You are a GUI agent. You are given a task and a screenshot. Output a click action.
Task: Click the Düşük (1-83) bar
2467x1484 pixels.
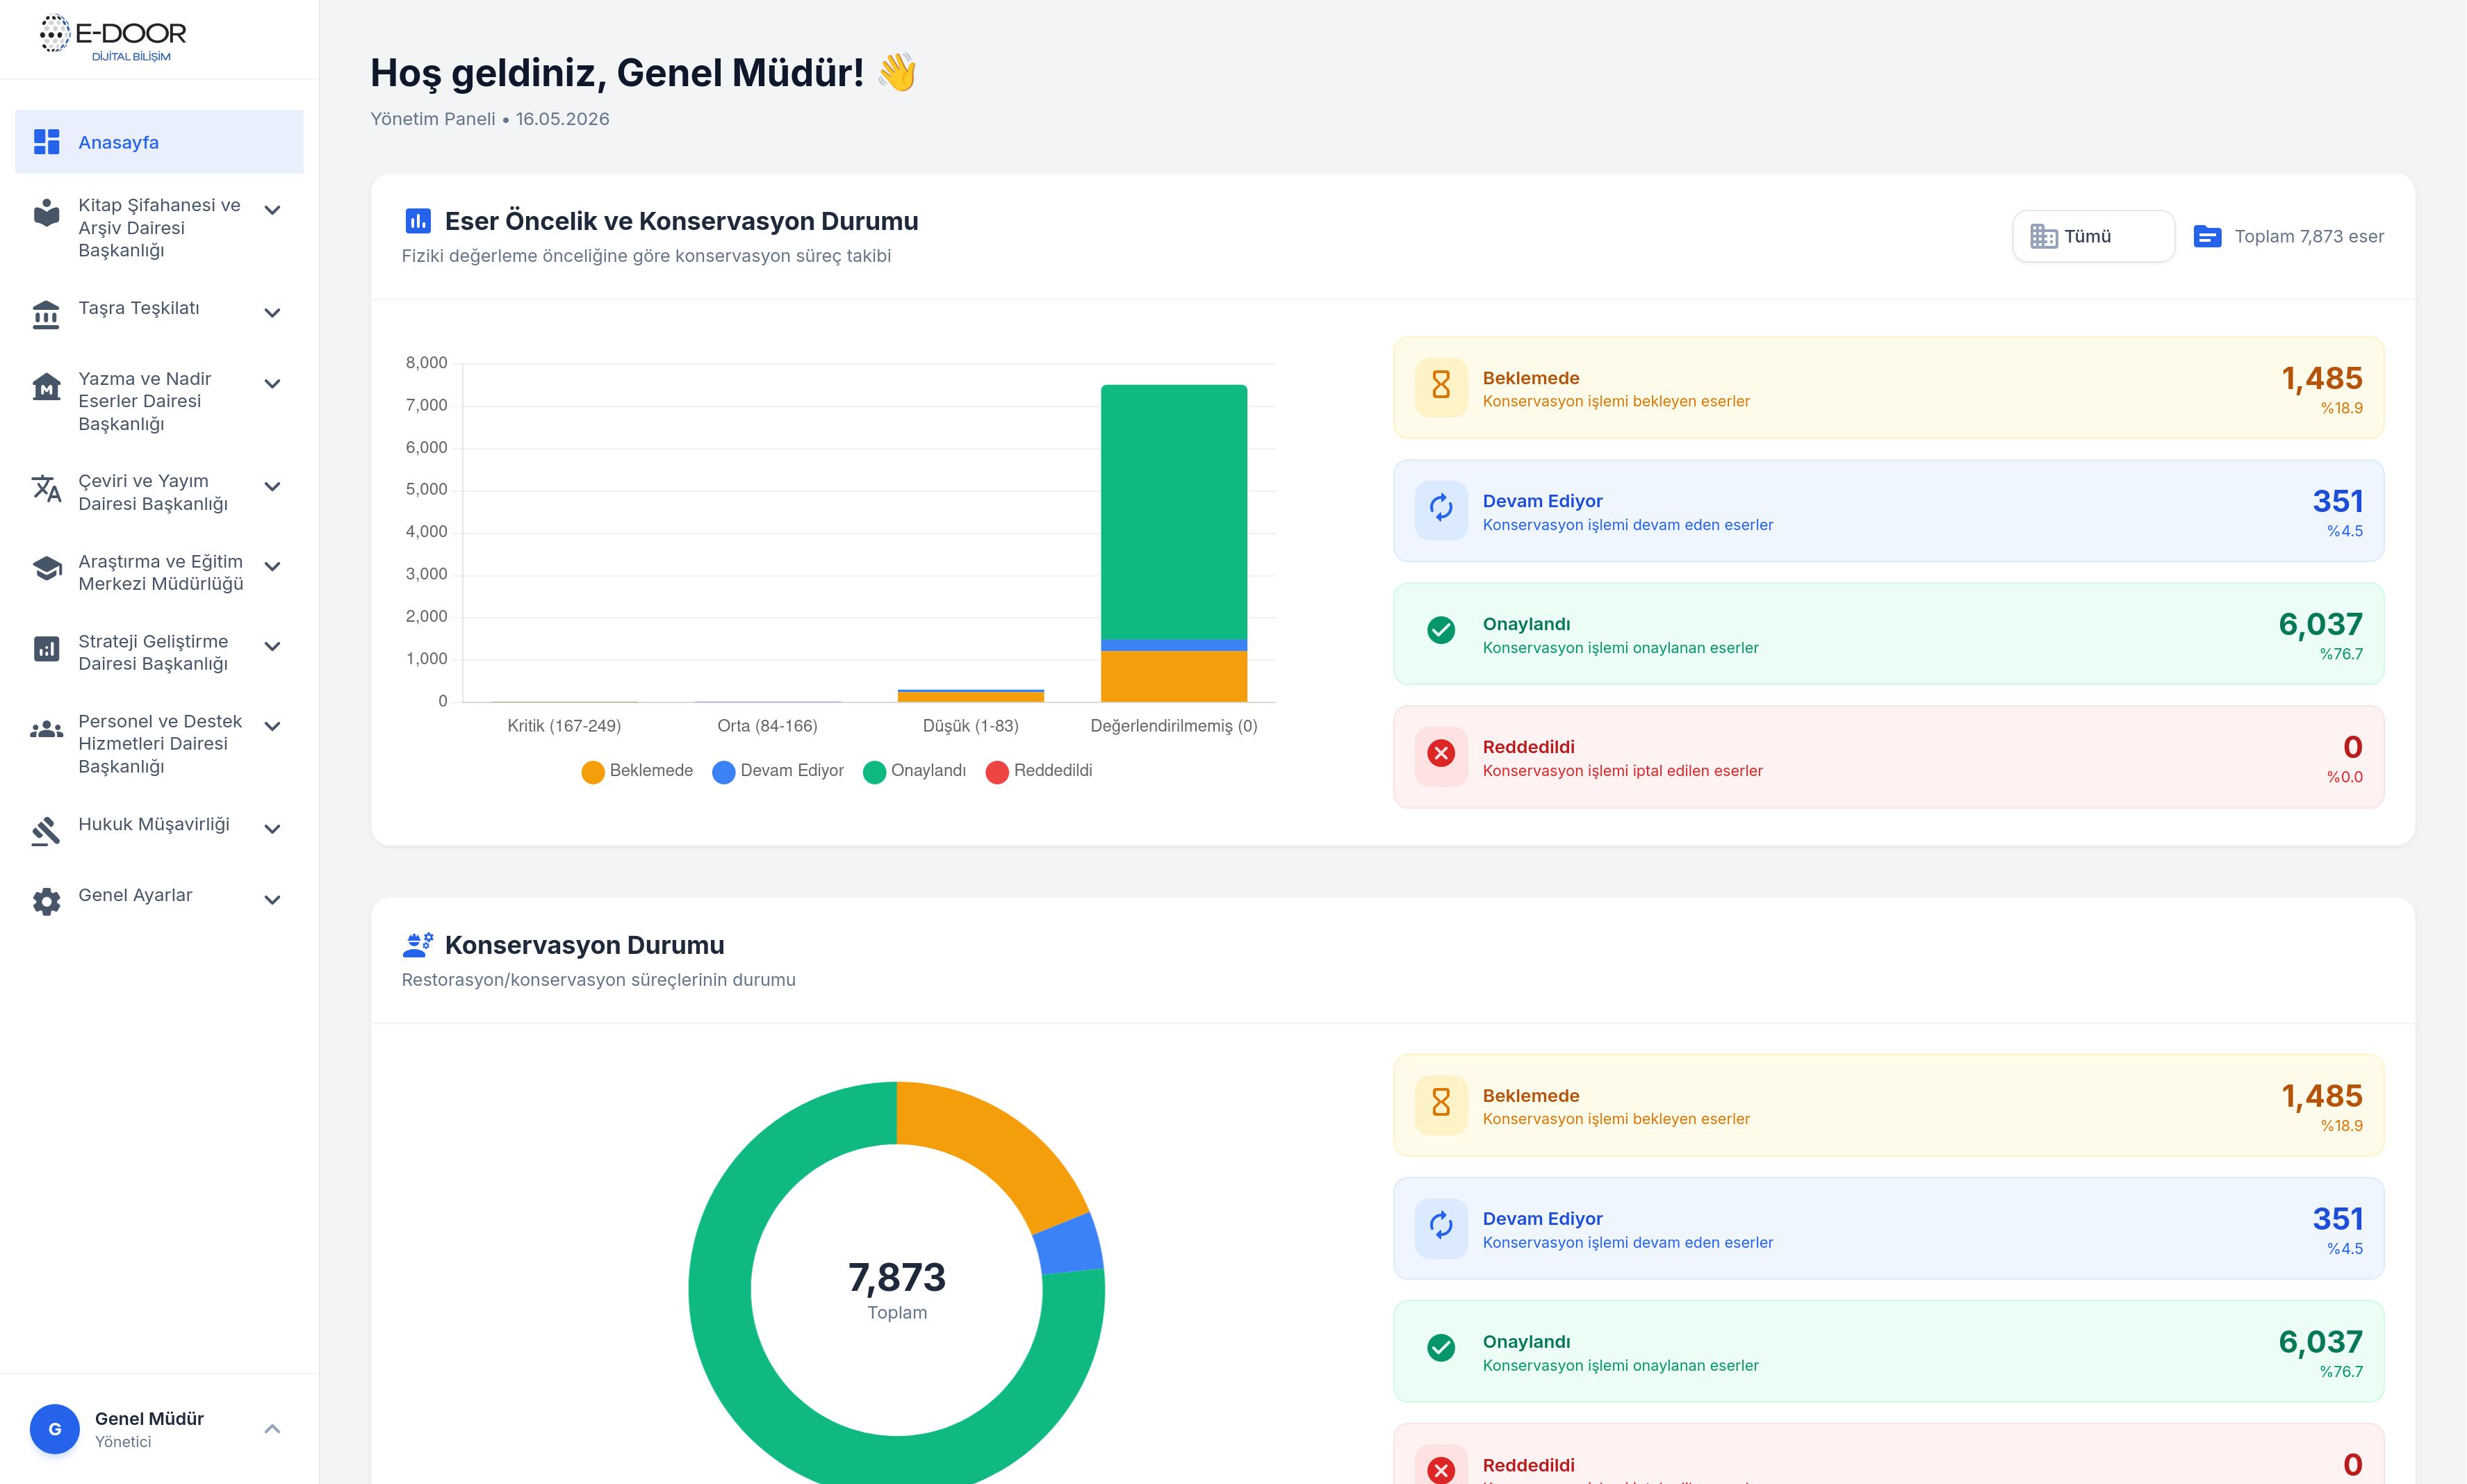971,695
